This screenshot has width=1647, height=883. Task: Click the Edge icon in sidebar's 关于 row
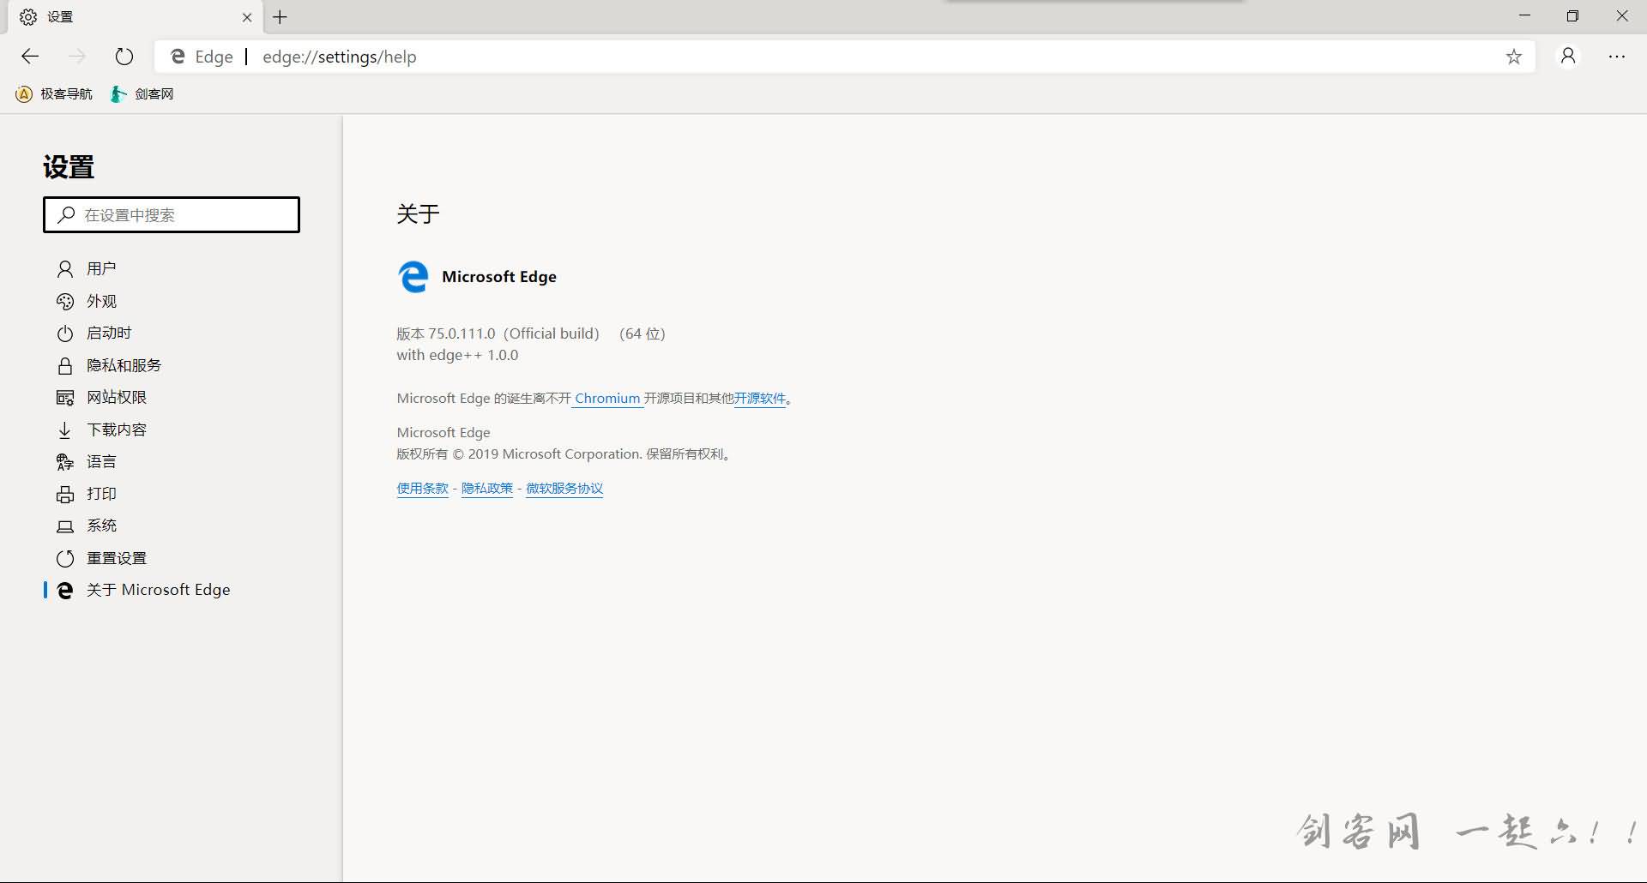click(x=65, y=590)
